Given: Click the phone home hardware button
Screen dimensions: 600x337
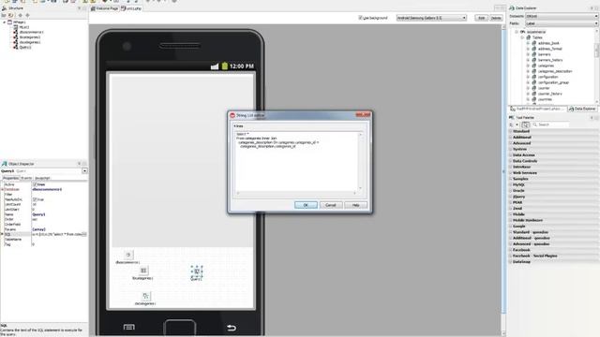Looking at the screenshot, I should [x=179, y=328].
